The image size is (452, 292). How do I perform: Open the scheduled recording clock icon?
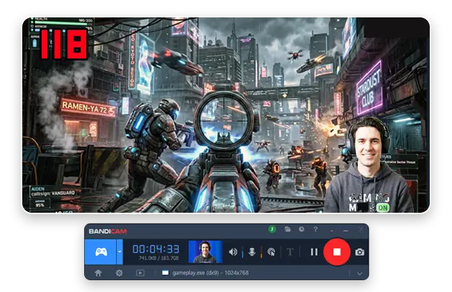coord(302,229)
